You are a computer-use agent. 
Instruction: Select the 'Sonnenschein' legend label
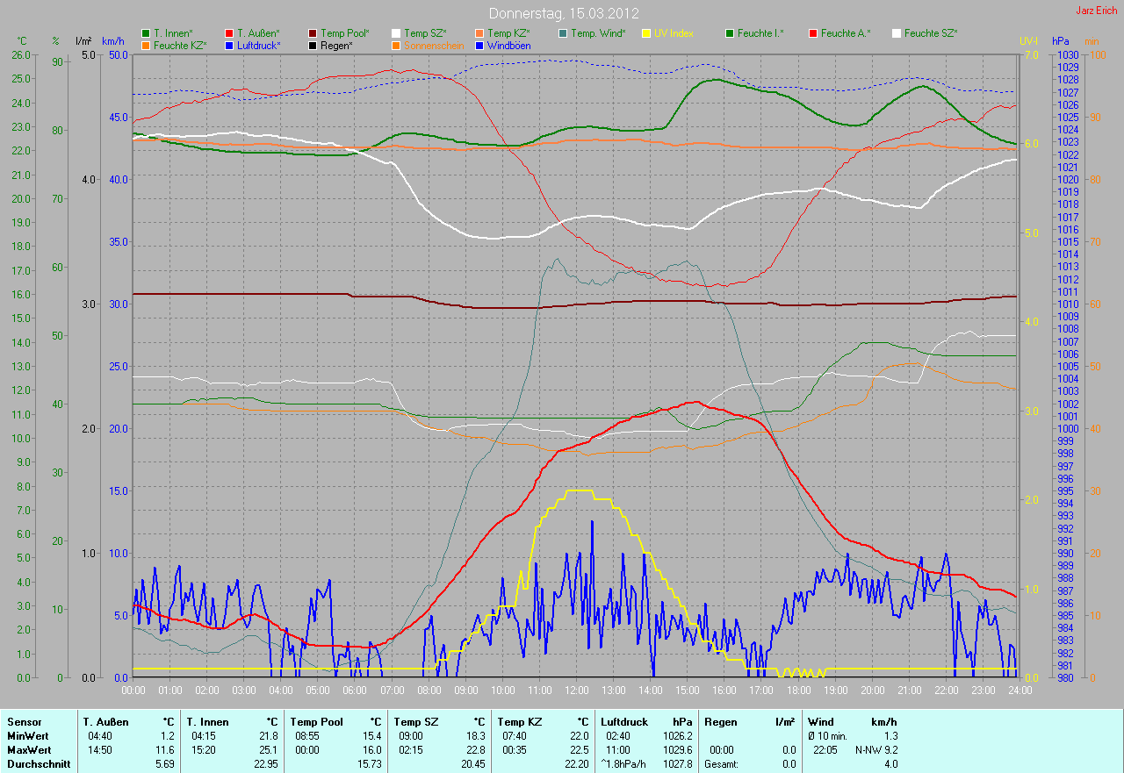click(434, 45)
